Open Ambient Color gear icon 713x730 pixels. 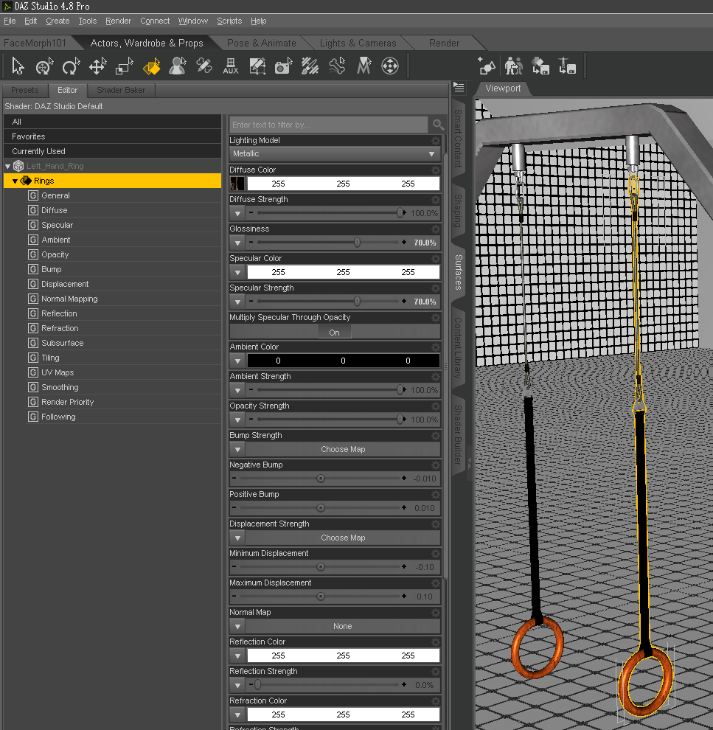(436, 347)
